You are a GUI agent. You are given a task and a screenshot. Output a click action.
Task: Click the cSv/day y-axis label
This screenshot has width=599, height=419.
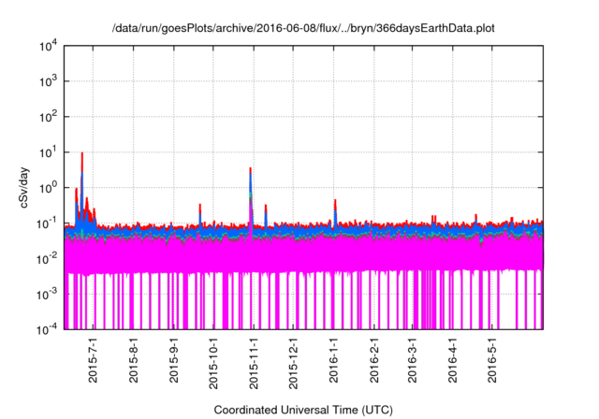(23, 187)
